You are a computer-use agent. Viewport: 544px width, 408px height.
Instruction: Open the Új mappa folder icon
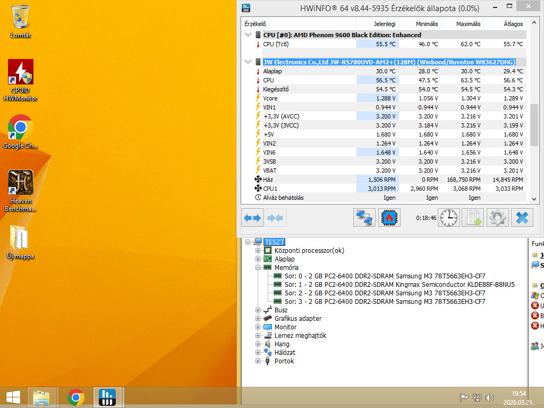tap(21, 242)
